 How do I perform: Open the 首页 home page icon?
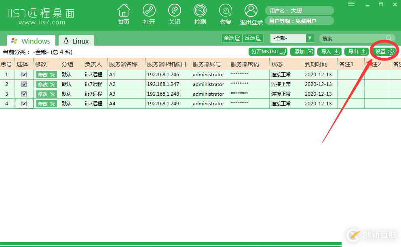(x=123, y=13)
